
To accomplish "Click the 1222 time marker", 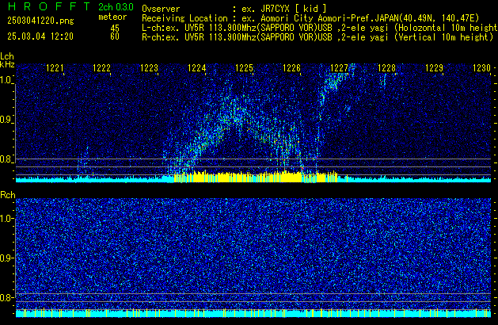I will coord(101,68).
